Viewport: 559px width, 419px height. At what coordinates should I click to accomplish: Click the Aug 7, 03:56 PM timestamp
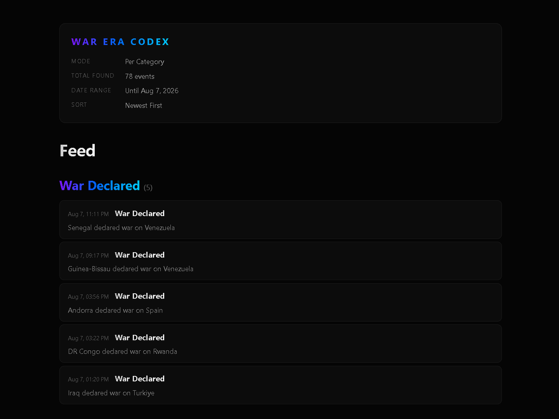pyautogui.click(x=88, y=297)
